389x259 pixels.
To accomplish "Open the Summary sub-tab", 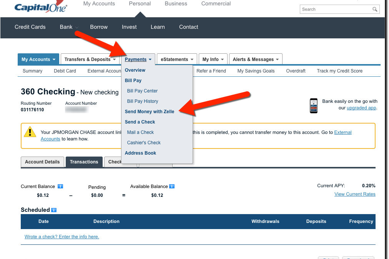I will (33, 71).
